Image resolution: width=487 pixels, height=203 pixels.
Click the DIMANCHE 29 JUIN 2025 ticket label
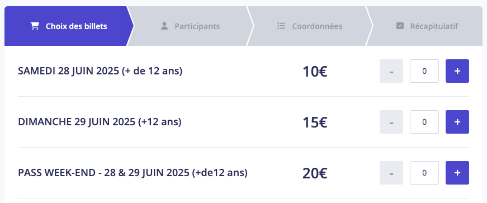(x=100, y=122)
